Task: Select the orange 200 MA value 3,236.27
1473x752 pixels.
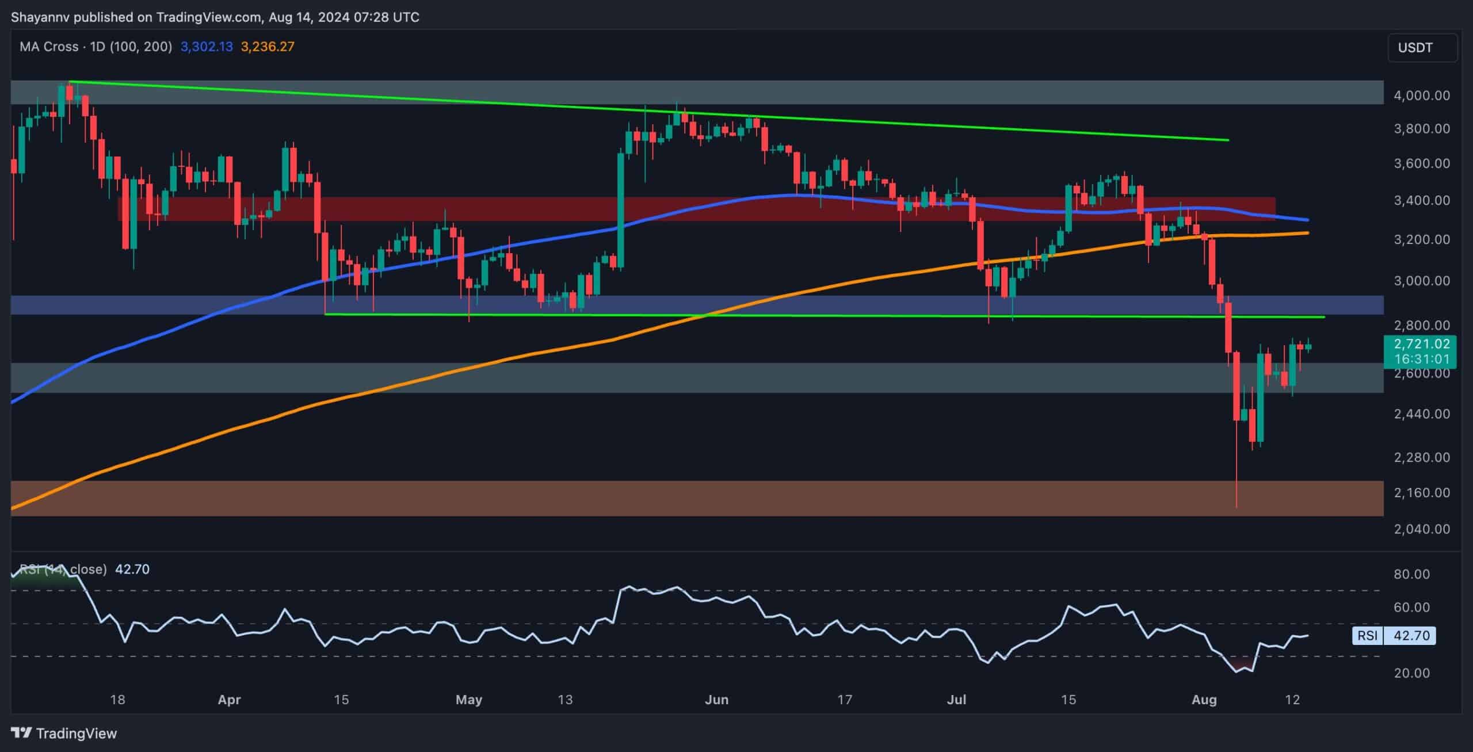Action: coord(268,47)
